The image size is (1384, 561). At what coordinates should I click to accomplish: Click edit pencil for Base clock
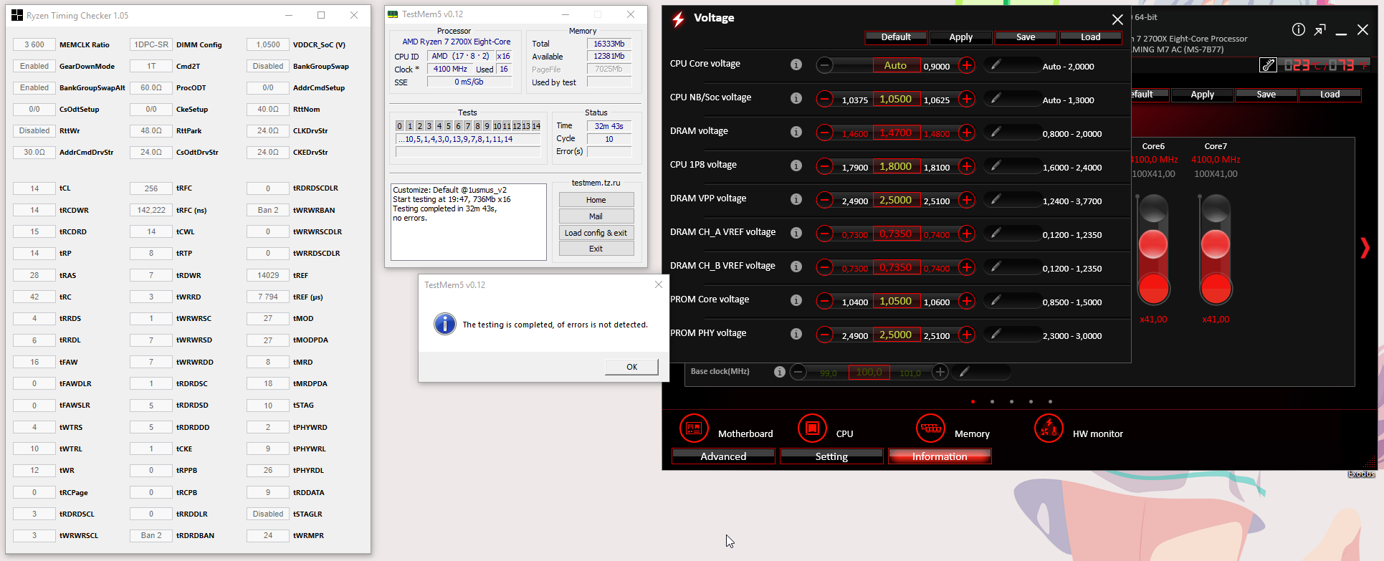point(965,372)
